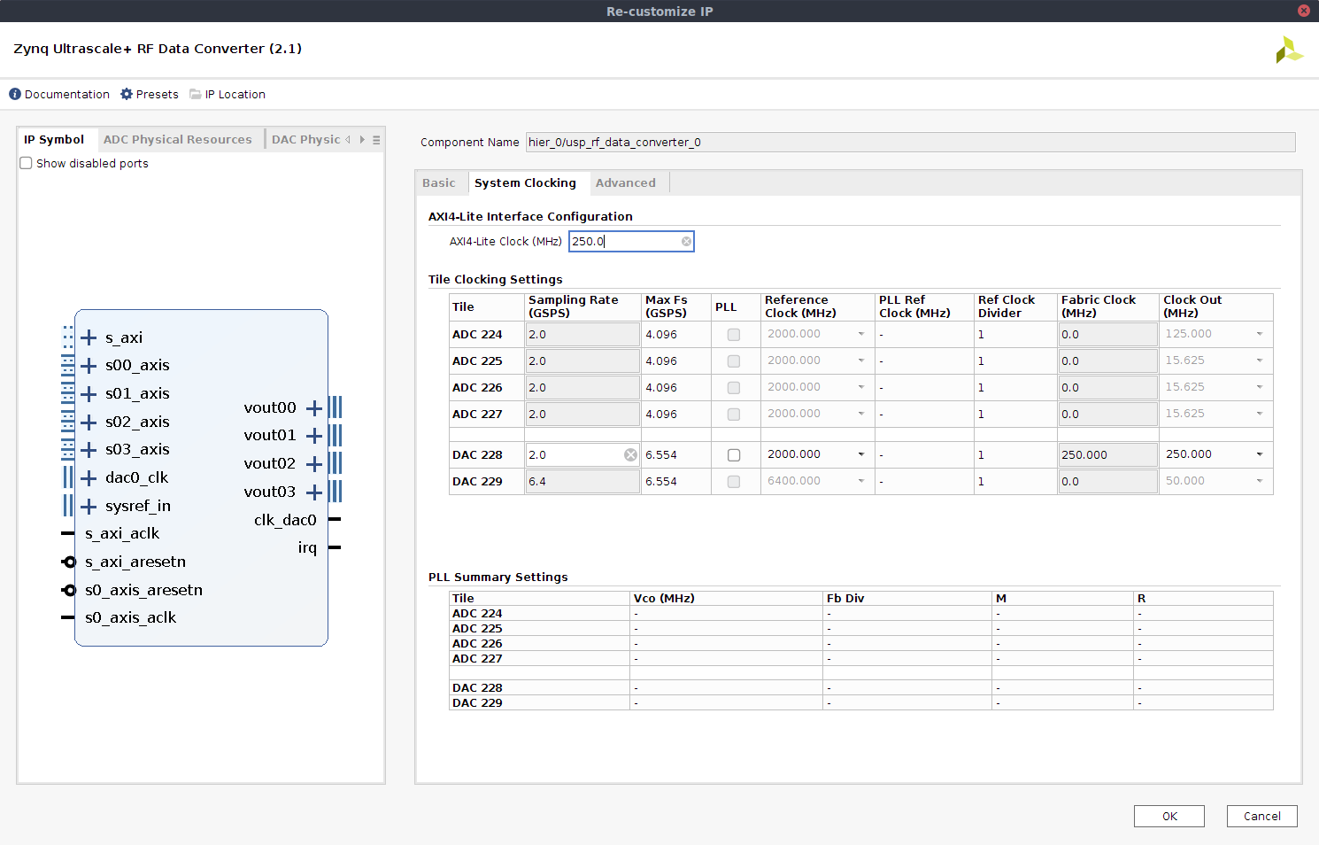Screen dimensions: 1319x845
Task: Expand the s01_axis port plus icon
Action: (89, 394)
